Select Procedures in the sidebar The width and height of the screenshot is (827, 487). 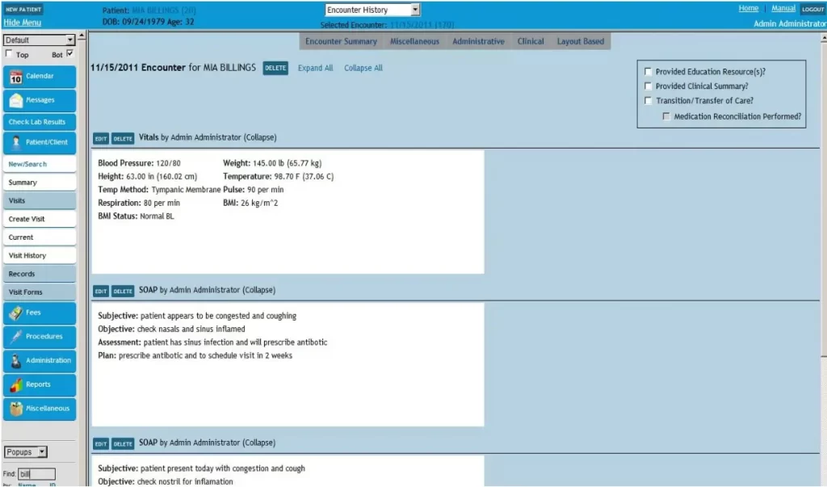(39, 337)
